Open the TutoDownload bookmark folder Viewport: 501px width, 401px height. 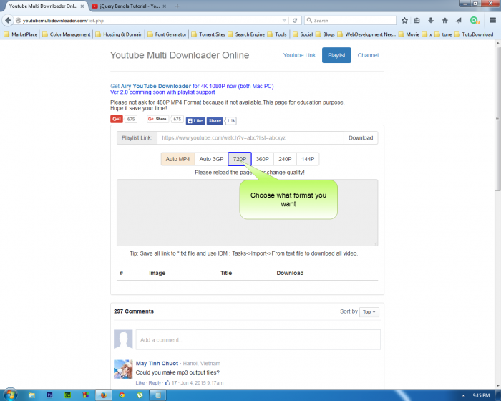click(x=474, y=34)
